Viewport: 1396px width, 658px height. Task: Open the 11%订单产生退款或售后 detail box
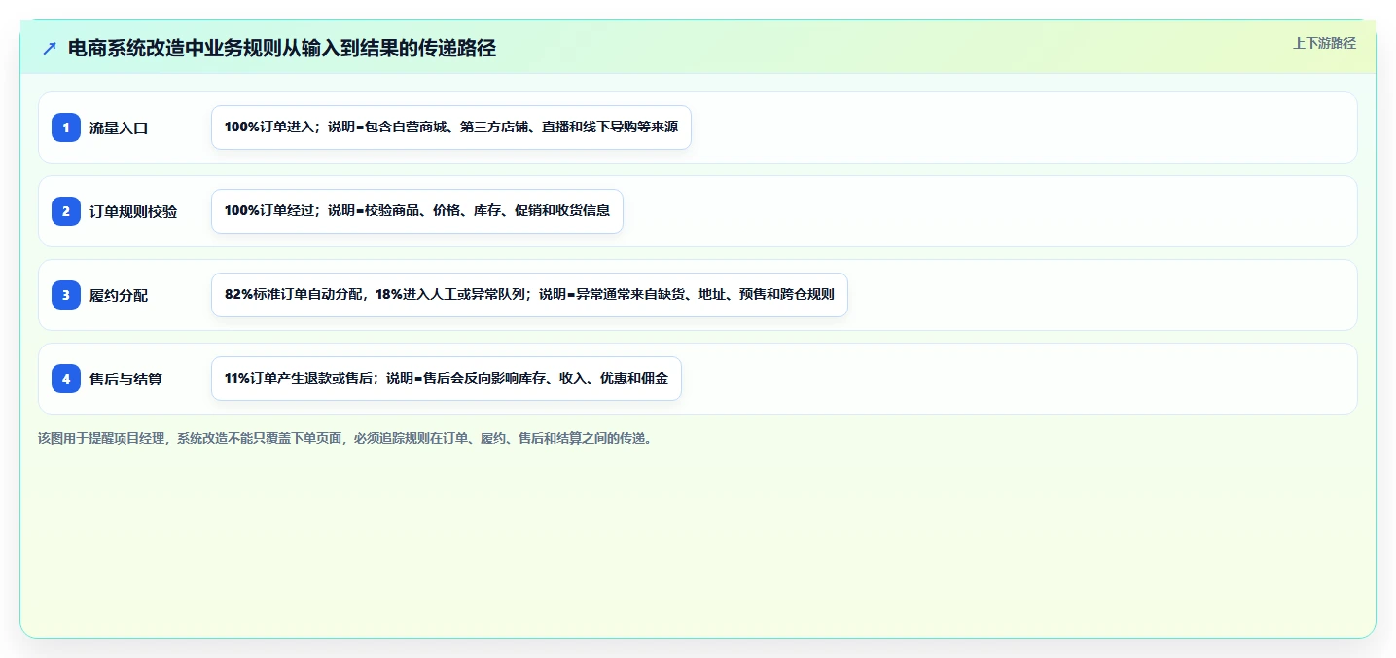tap(447, 379)
